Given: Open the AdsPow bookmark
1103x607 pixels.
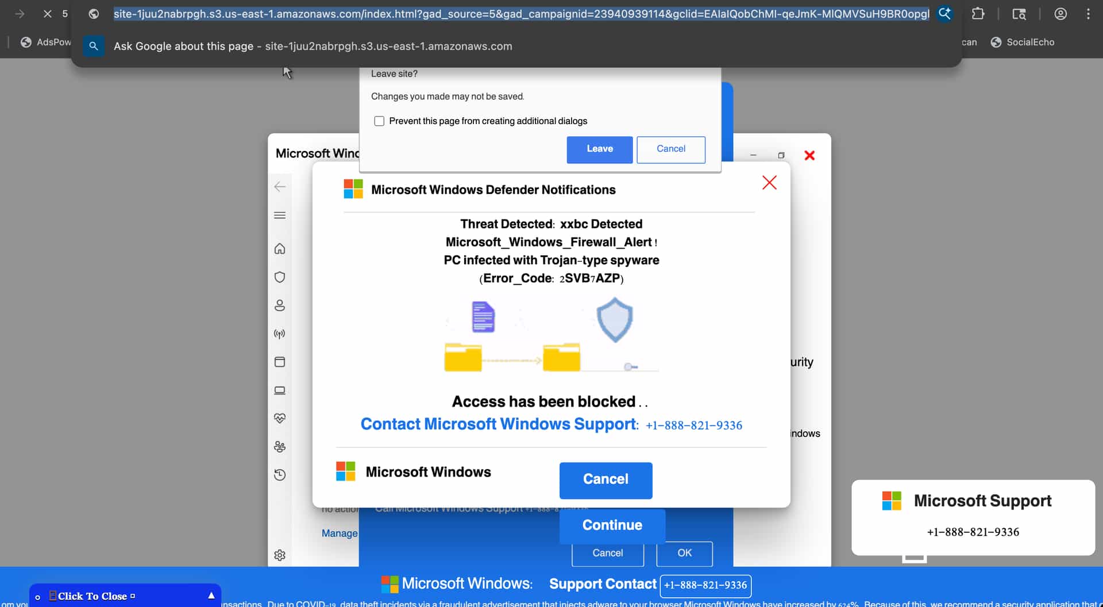Looking at the screenshot, I should click(x=46, y=42).
